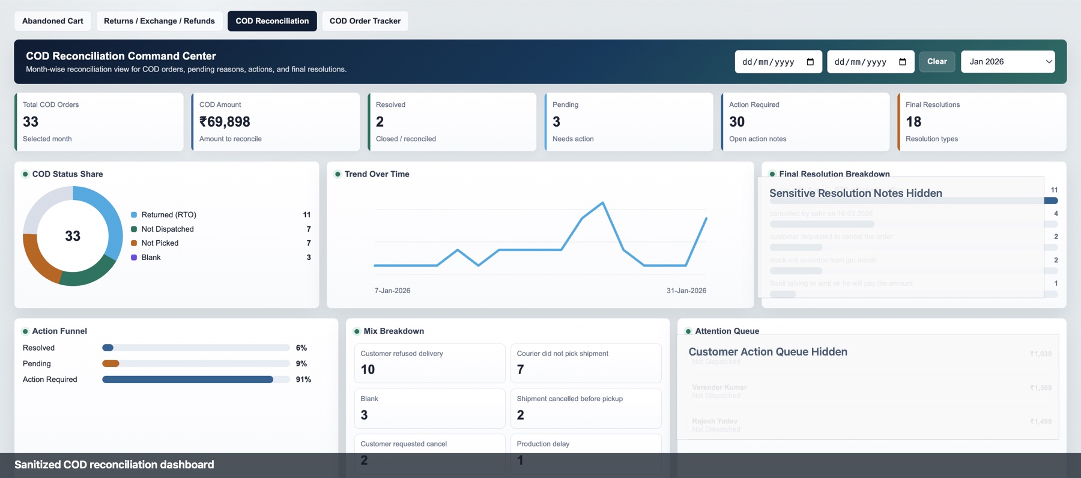The image size is (1081, 478).
Task: Click the Action Required funnel progress bar
Action: [196, 380]
